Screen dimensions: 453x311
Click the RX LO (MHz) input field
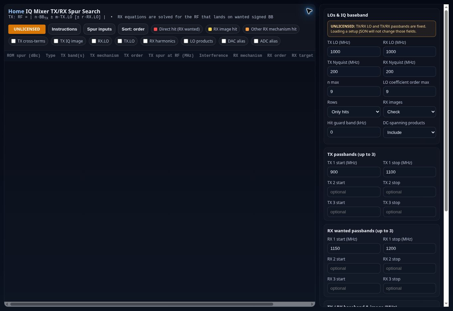tap(409, 52)
